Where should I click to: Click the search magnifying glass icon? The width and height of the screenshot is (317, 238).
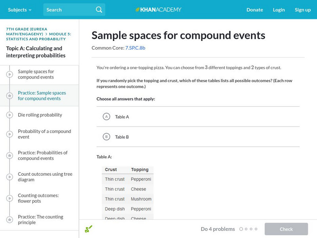pyautogui.click(x=99, y=10)
